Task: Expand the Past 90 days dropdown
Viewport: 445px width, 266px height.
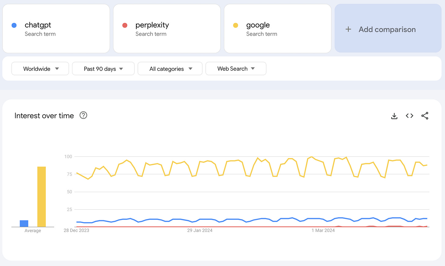Action: coord(103,69)
